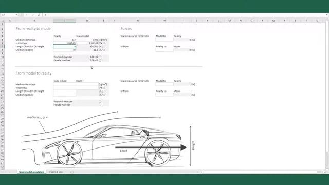Screen dimensions: 329x185
Task: Click the Reality viscosity cell on row 6
Action: click(64, 43)
